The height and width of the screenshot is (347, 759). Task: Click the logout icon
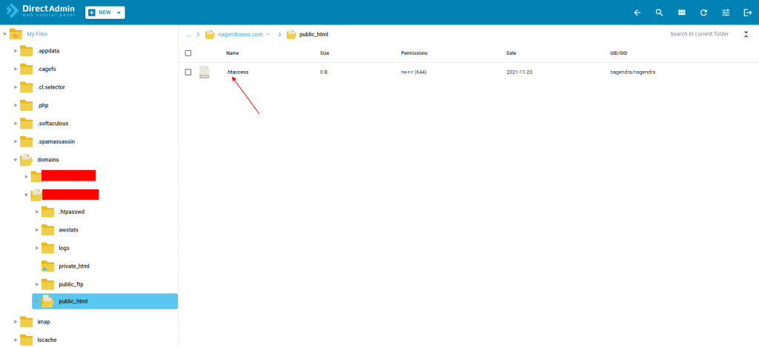pyautogui.click(x=748, y=13)
